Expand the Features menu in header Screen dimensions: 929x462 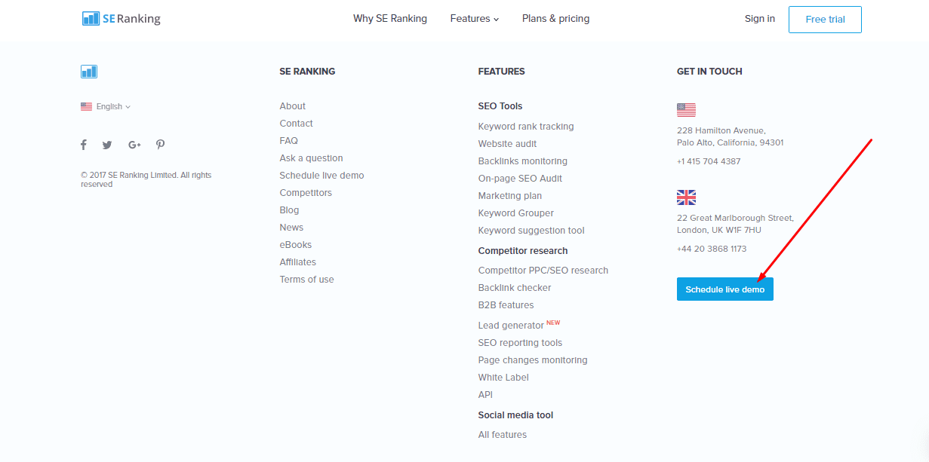coord(474,19)
